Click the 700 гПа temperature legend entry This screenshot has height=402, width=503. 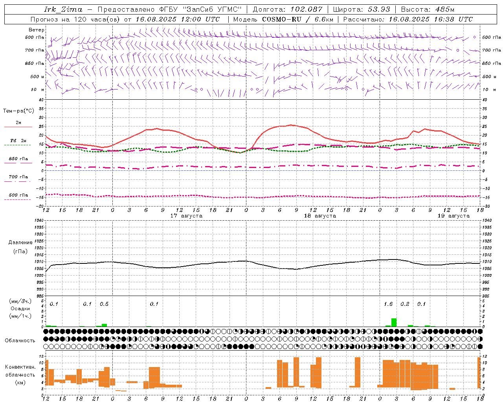(18, 177)
